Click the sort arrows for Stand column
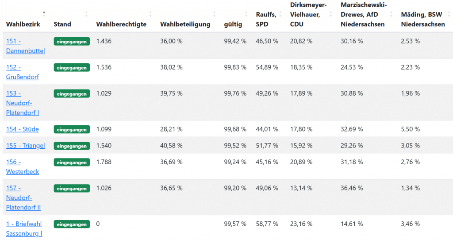Screen dimensions: 453x240 (86, 14)
